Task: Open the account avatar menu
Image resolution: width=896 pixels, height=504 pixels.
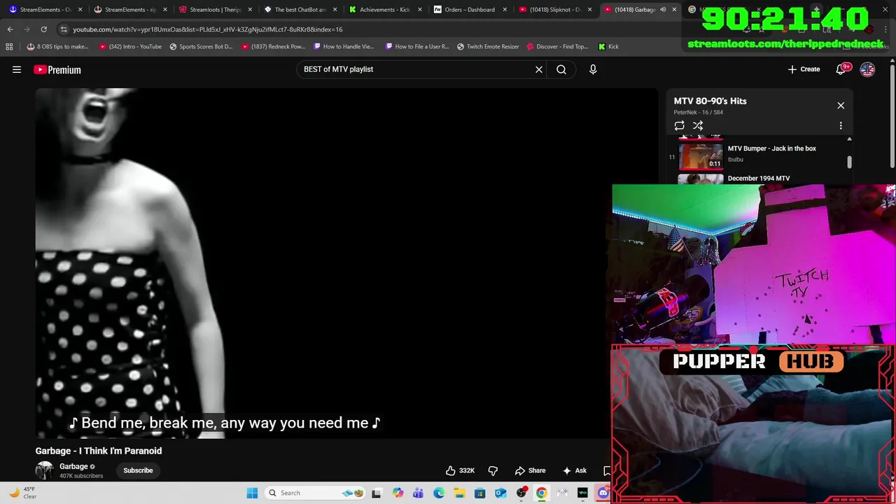Action: point(867,69)
